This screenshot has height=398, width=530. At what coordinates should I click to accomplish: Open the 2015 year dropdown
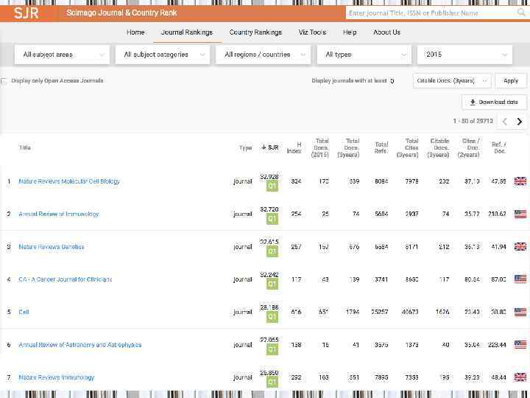coord(464,55)
